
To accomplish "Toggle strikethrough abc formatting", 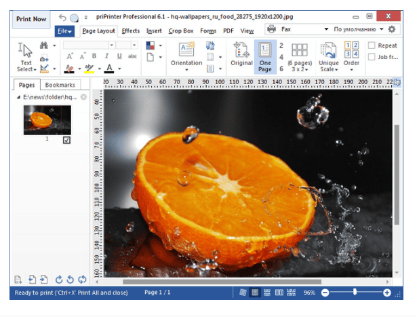I will tap(132, 56).
